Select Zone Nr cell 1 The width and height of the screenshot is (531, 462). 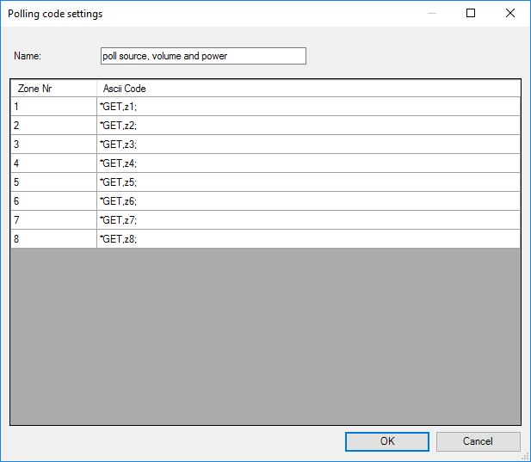[53, 107]
